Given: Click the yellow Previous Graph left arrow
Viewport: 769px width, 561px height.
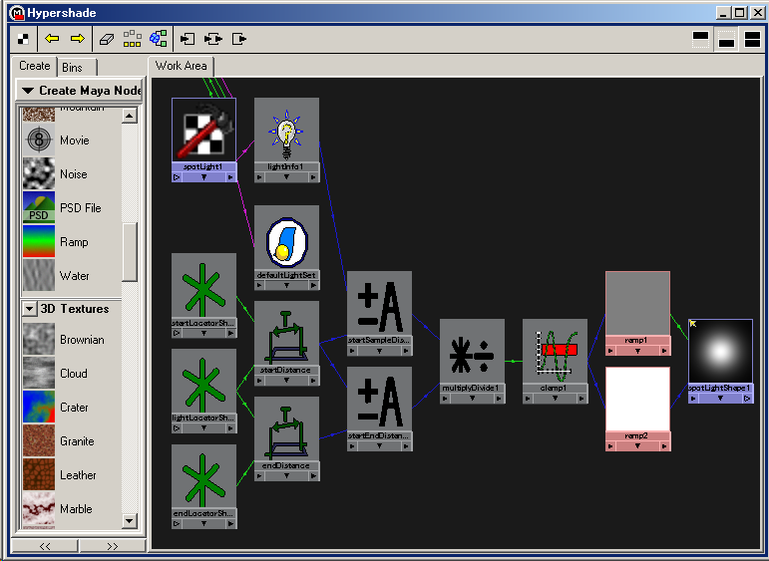Looking at the screenshot, I should pyautogui.click(x=52, y=38).
